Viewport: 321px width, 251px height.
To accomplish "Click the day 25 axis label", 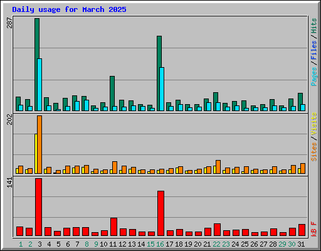I will pyautogui.click(x=245, y=244).
